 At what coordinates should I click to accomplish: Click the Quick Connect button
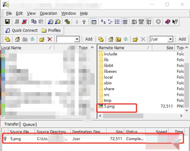tap(21, 30)
